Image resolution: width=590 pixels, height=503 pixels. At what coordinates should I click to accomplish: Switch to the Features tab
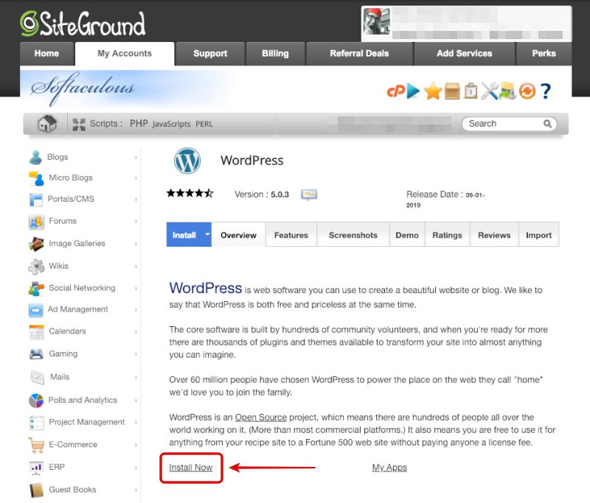click(x=291, y=235)
